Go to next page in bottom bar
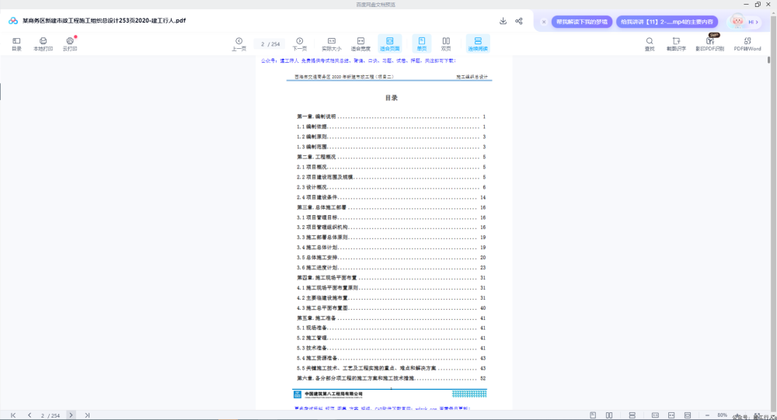 pyautogui.click(x=71, y=415)
